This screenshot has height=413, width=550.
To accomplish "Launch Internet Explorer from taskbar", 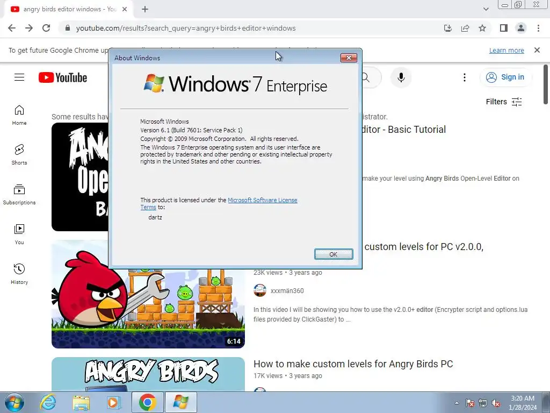I will [x=48, y=402].
